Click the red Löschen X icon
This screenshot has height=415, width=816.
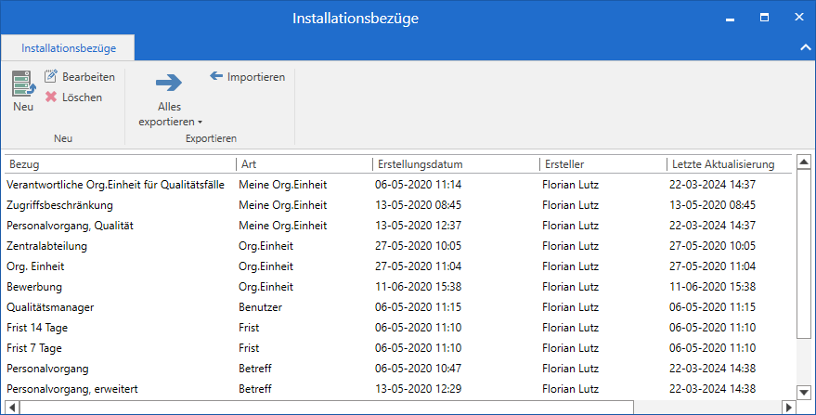click(x=51, y=97)
